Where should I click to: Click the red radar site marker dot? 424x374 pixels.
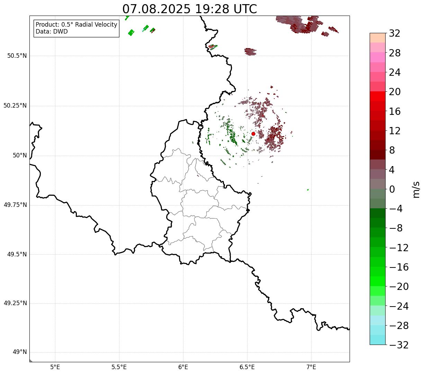click(253, 134)
